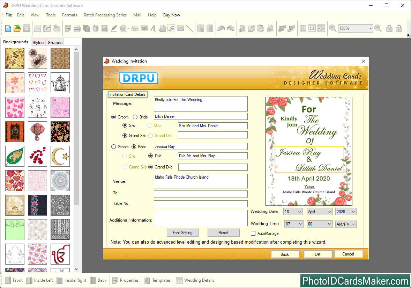411x288 pixels.
Task: Select the Signature tool icon
Action: pos(171,28)
